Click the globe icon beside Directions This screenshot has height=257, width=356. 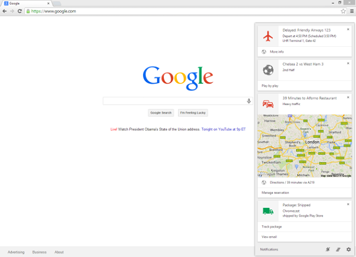[x=264, y=182]
